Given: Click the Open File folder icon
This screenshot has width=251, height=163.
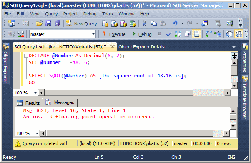Looking at the screenshot, I should pyautogui.click(x=39, y=23).
